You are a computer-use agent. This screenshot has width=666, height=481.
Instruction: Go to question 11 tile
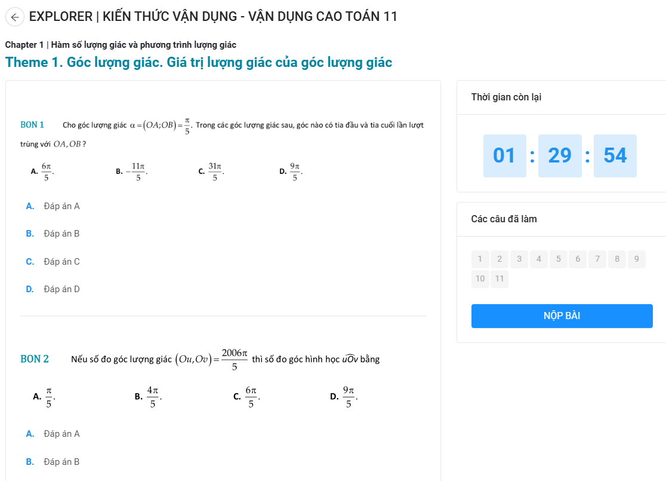coord(499,279)
